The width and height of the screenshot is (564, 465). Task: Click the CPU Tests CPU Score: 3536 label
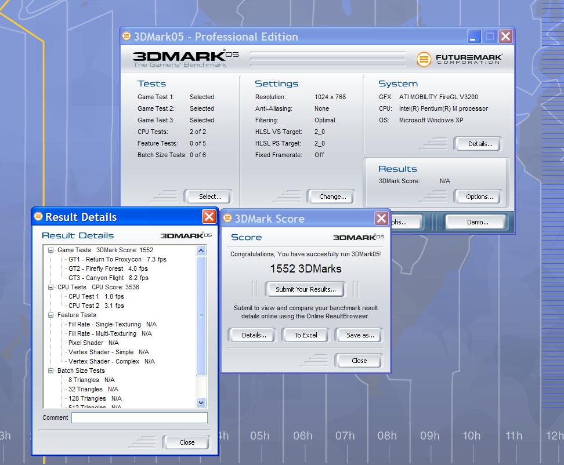click(x=98, y=287)
